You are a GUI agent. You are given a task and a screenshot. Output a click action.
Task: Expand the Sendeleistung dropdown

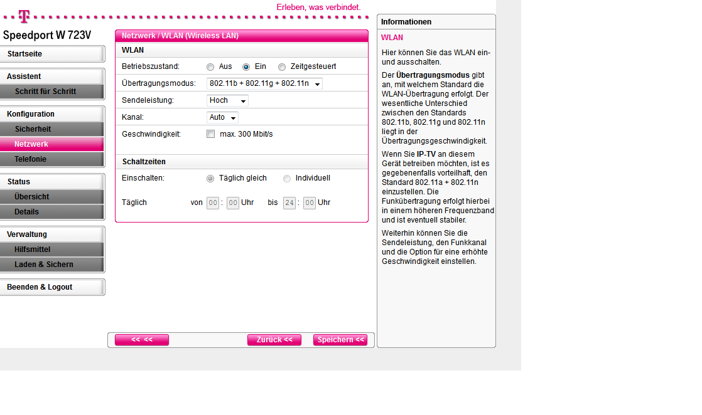pyautogui.click(x=227, y=100)
